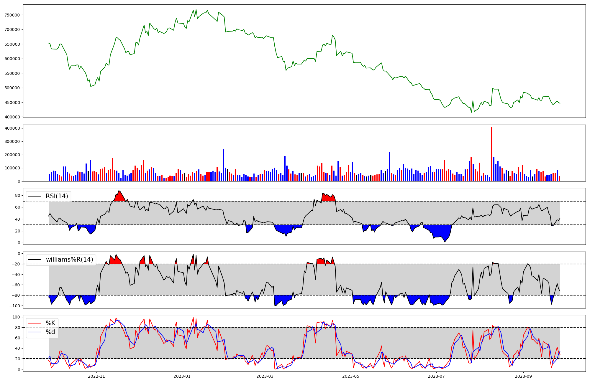Click the 2023-03 x-axis date label

pyautogui.click(x=265, y=376)
